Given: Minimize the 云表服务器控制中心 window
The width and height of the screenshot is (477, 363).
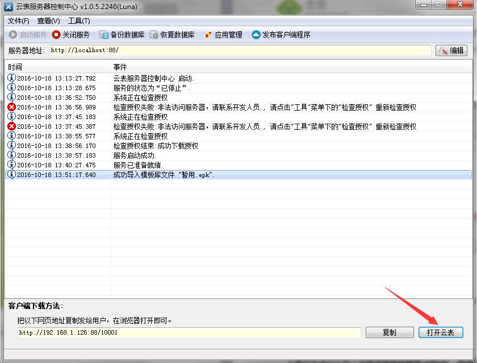Looking at the screenshot, I should click(x=424, y=5).
